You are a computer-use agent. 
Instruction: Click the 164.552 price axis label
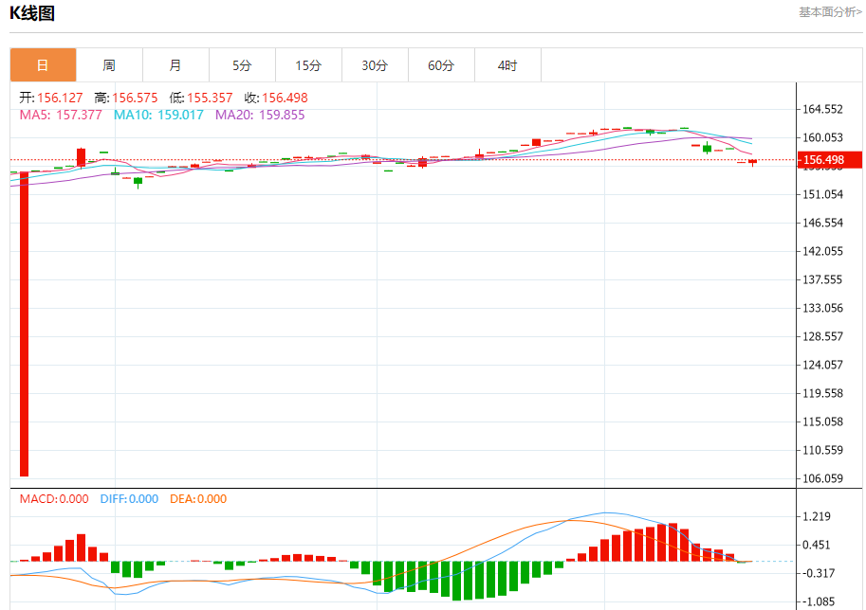[x=822, y=109]
